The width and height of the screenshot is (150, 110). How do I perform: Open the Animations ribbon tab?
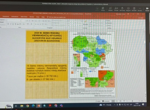pyautogui.click(x=15, y=17)
